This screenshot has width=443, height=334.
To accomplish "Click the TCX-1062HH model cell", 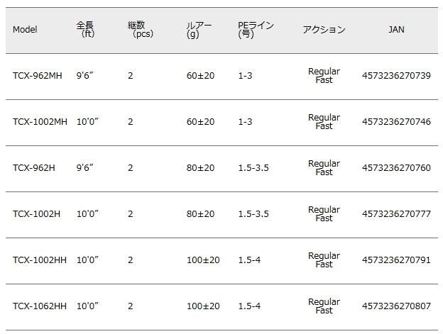I will [40, 306].
